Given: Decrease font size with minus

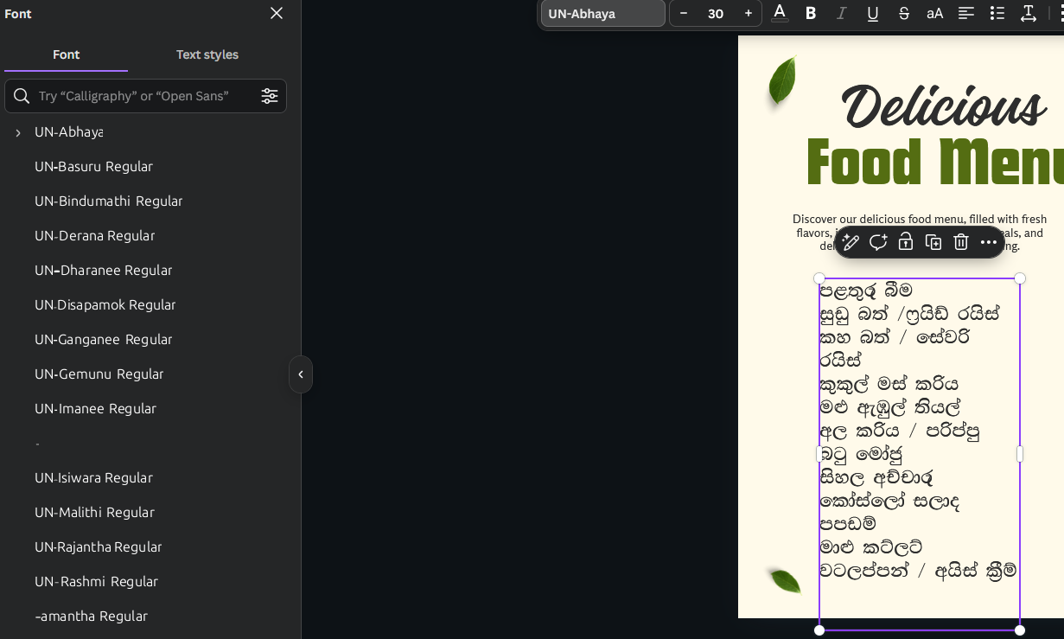Looking at the screenshot, I should point(684,14).
